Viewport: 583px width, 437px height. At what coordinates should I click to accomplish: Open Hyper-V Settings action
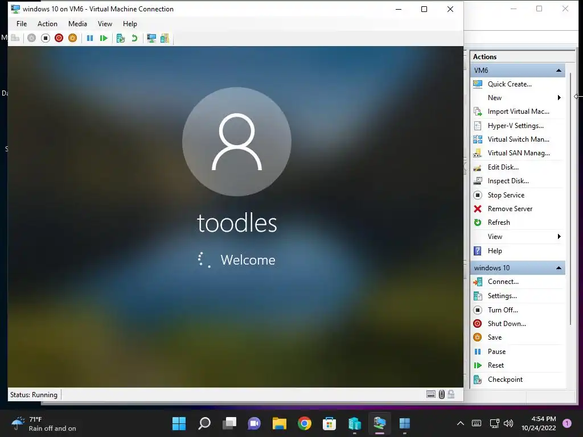pyautogui.click(x=515, y=126)
